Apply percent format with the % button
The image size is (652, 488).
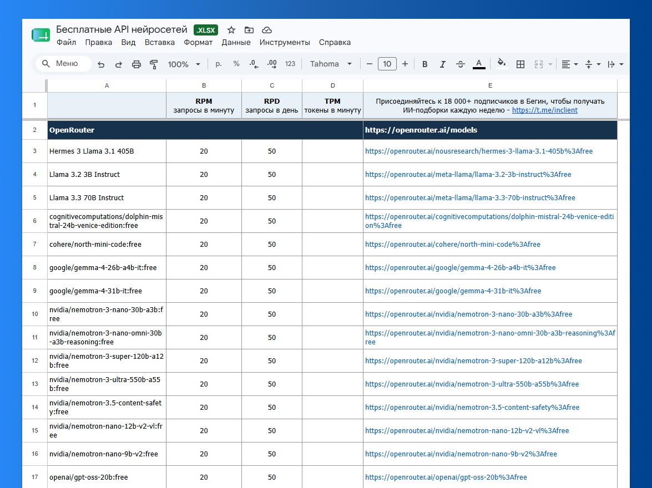point(236,64)
